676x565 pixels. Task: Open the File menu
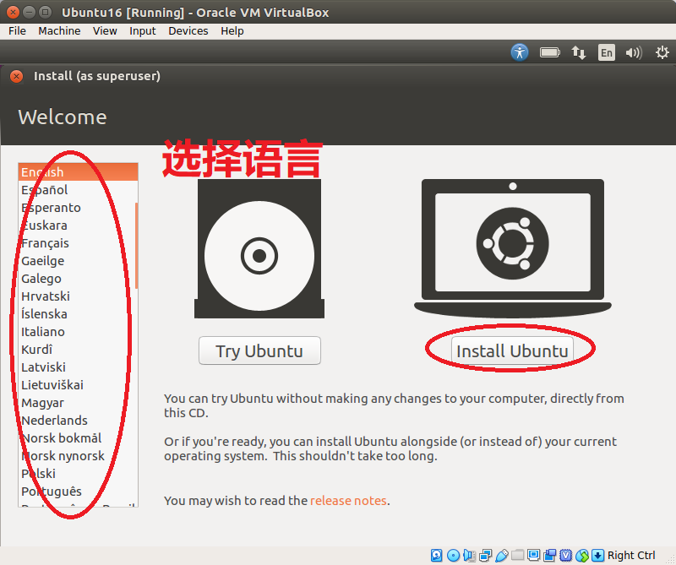pyautogui.click(x=17, y=31)
